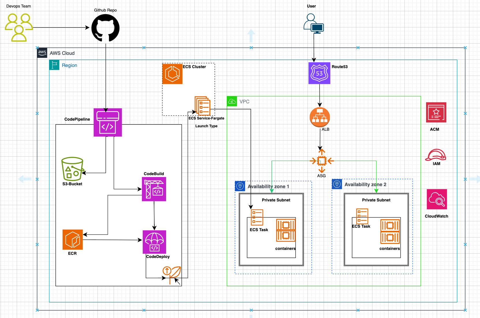This screenshot has width=480, height=318.
Task: Select the green VPC cloud icon
Action: click(232, 101)
